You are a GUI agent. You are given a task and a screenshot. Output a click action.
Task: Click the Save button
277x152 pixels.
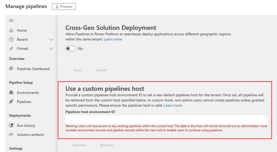pos(77,70)
